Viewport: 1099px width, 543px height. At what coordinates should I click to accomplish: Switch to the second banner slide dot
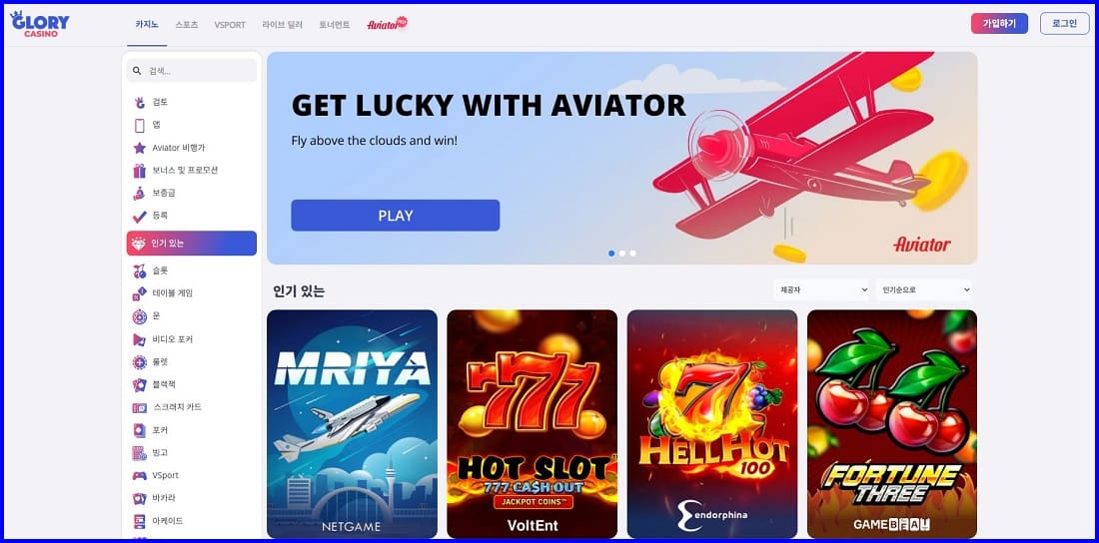pos(621,253)
